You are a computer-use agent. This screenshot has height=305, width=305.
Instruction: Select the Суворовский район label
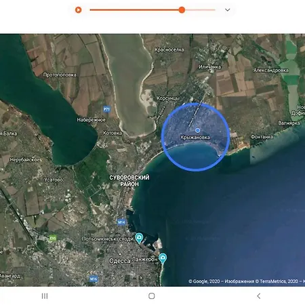129,181
